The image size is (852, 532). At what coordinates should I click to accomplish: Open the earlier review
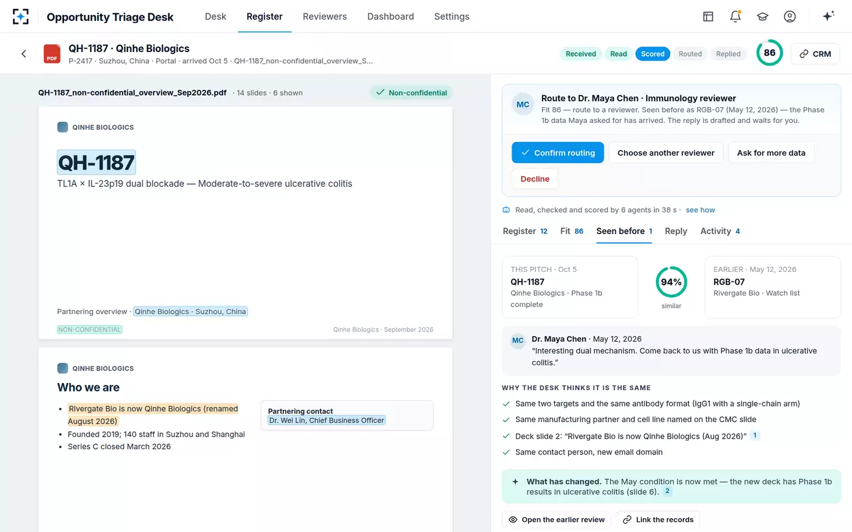[x=557, y=520]
